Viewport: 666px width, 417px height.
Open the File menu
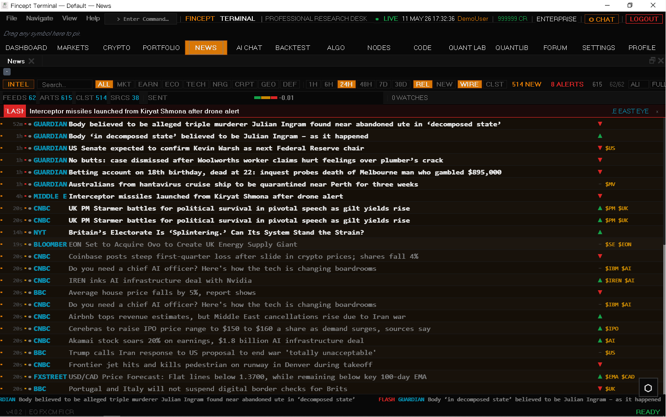[12, 18]
